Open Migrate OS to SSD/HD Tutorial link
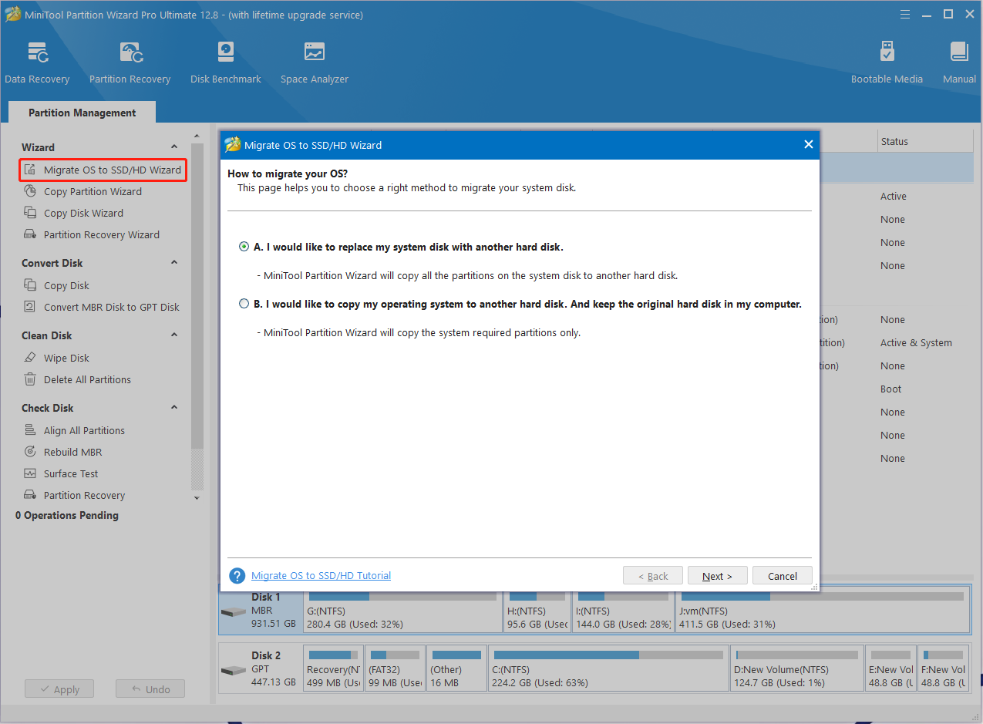Viewport: 983px width, 724px height. click(x=321, y=575)
